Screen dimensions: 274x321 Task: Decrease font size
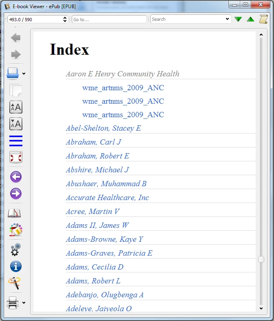pos(16,124)
